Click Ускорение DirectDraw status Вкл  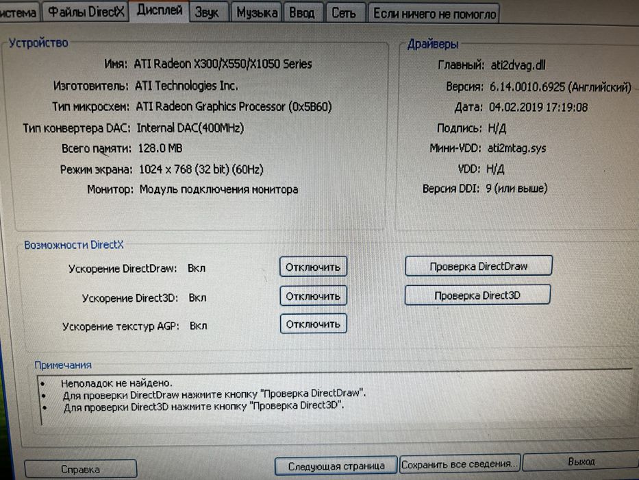pyautogui.click(x=197, y=268)
